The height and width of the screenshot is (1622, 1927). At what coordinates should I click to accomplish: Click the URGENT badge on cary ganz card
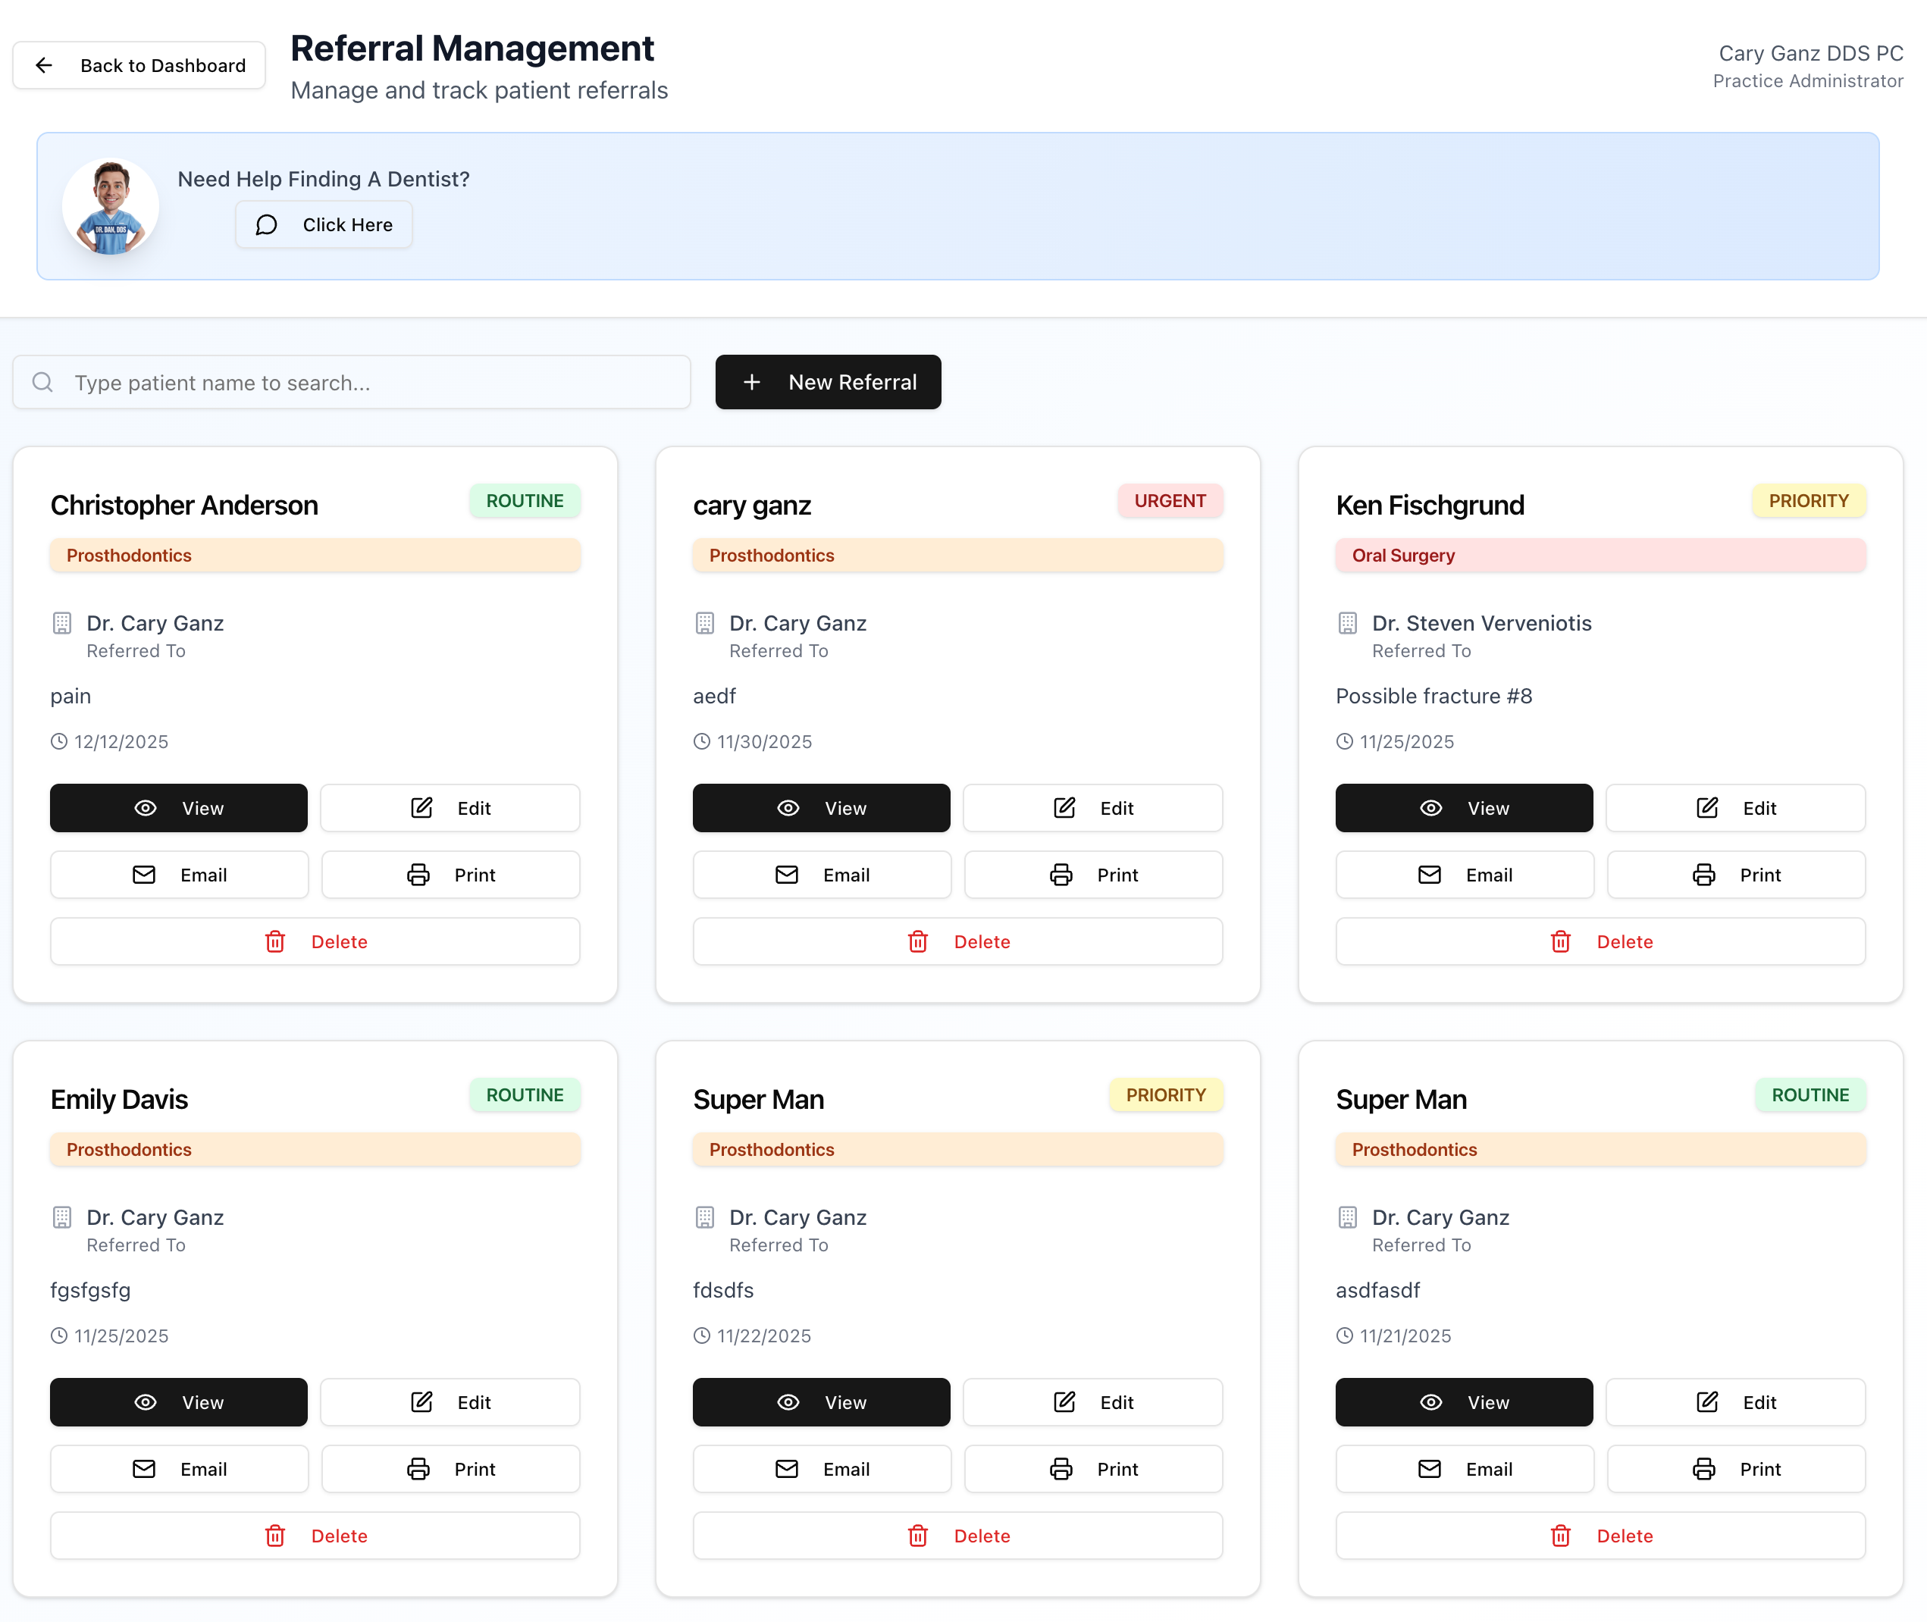[1170, 501]
